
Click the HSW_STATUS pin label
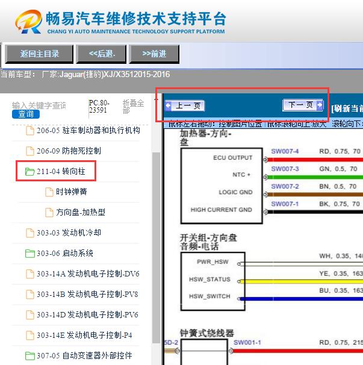(x=209, y=279)
